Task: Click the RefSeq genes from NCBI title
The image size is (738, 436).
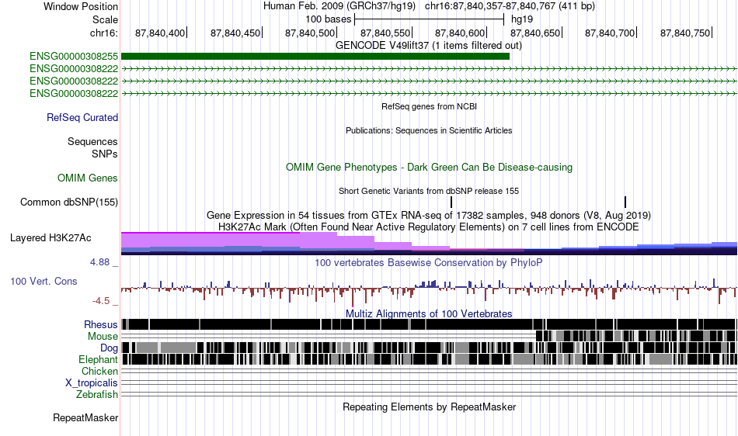Action: pos(430,106)
